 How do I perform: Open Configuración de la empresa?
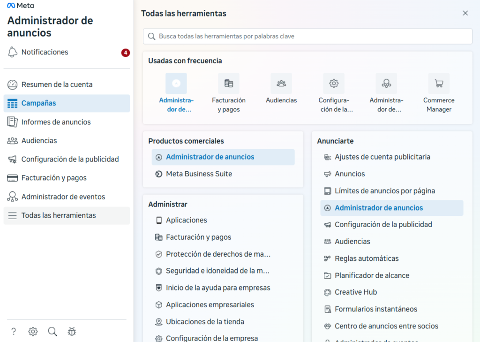pos(223,338)
